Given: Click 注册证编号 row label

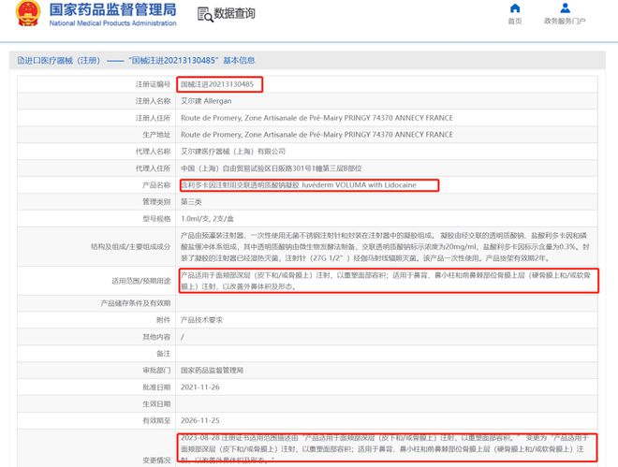Looking at the screenshot, I should 153,84.
